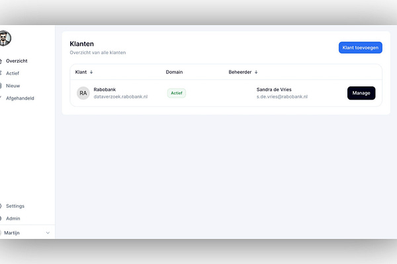Click Sandra de Vries name

click(x=274, y=90)
